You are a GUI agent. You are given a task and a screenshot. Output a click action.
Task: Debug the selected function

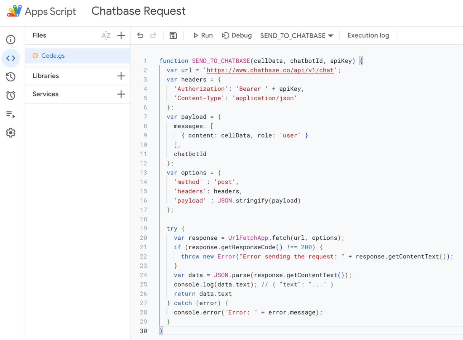pyautogui.click(x=237, y=35)
